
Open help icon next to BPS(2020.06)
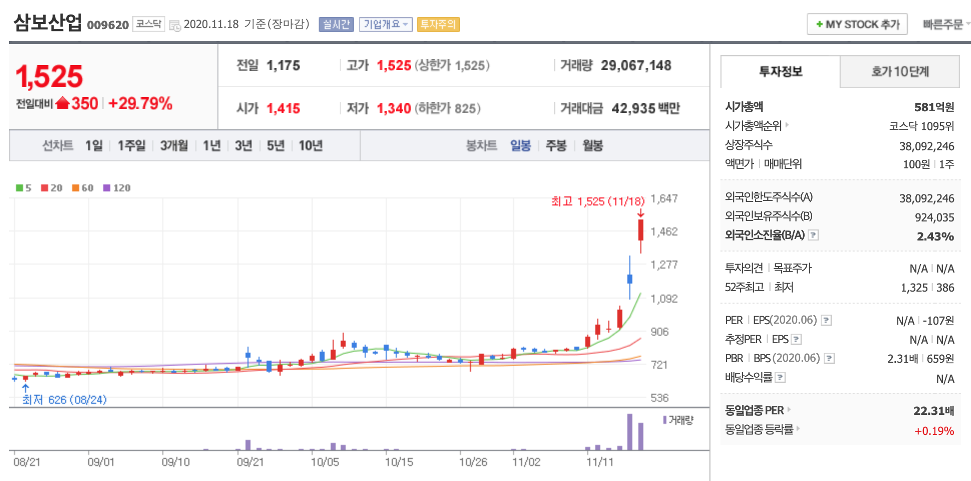[x=829, y=358]
